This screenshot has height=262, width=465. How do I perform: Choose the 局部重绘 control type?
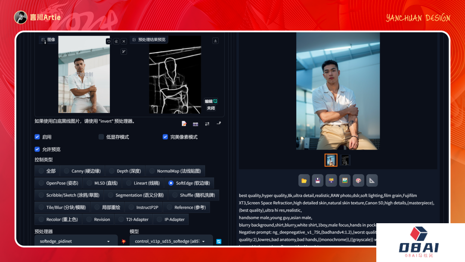(107, 207)
